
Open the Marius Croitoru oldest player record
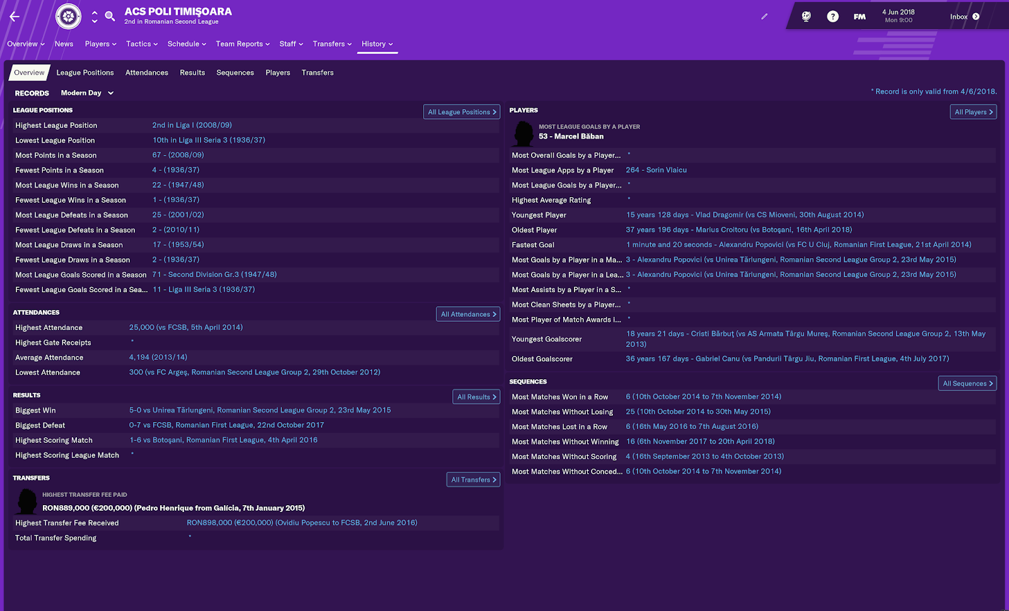pyautogui.click(x=739, y=230)
